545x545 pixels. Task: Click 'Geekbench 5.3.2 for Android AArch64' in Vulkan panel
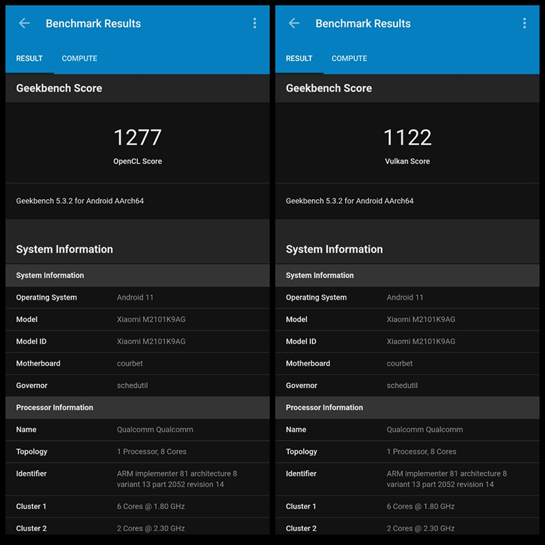tap(349, 201)
